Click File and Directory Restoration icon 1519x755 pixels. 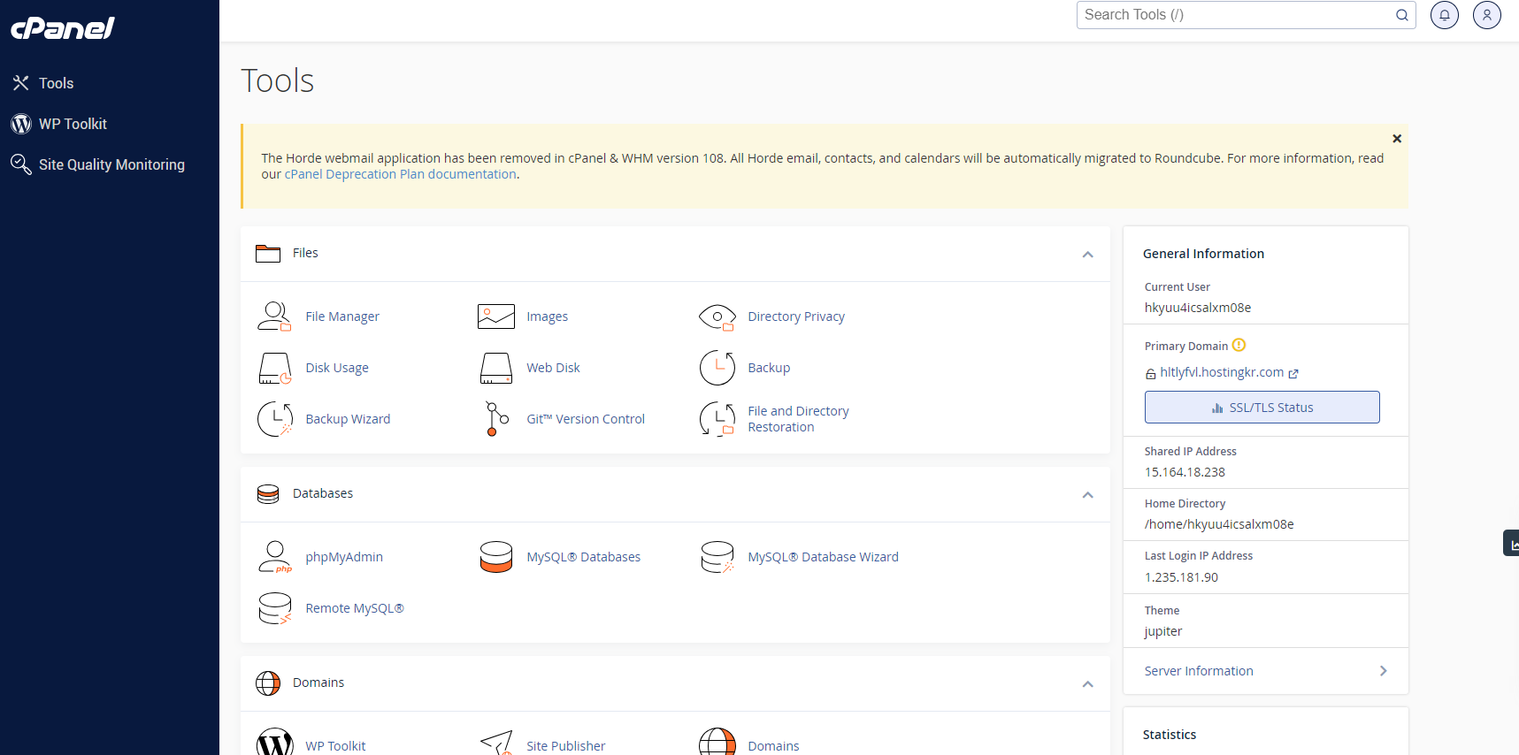(x=717, y=419)
